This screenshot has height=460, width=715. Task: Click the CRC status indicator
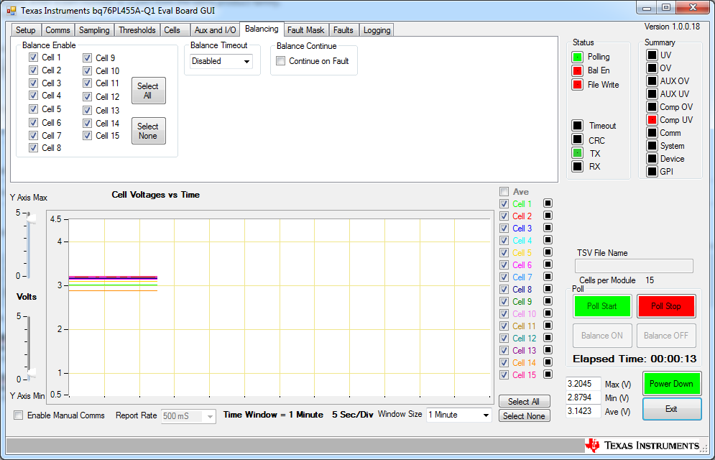[577, 139]
